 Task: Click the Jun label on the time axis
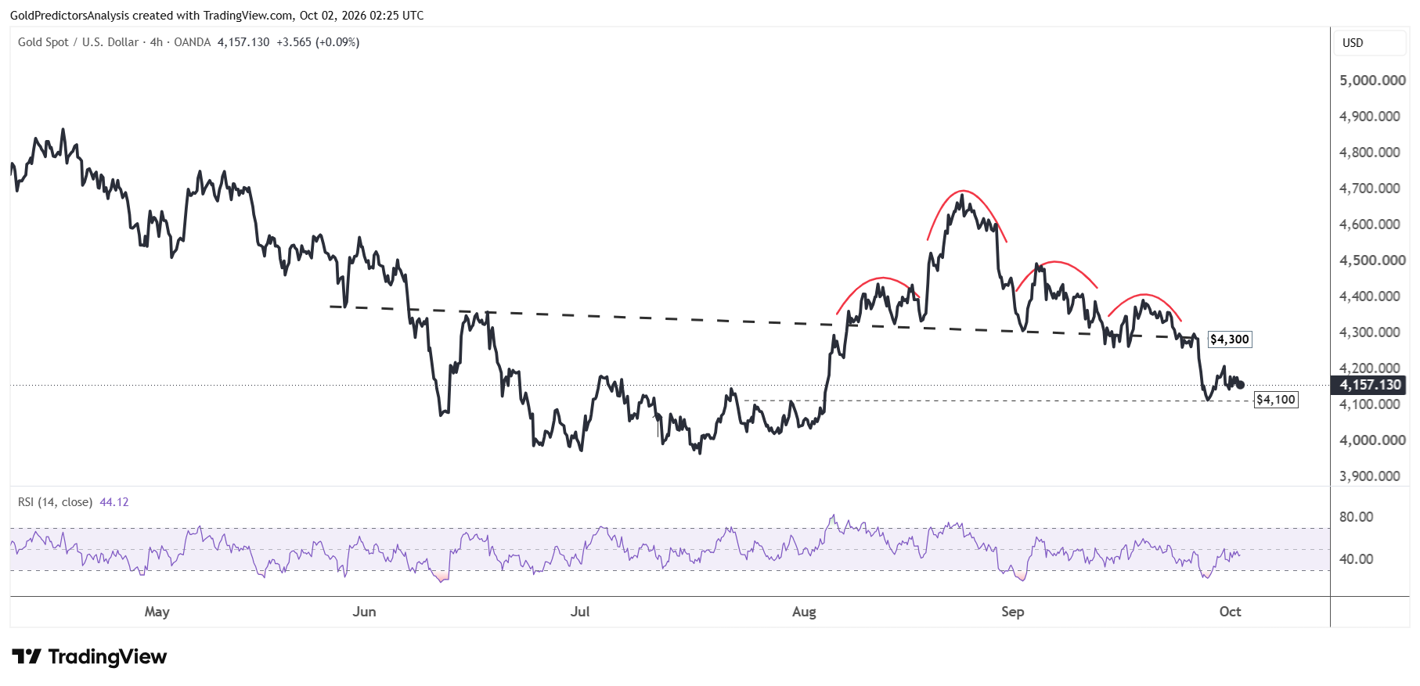coord(364,612)
